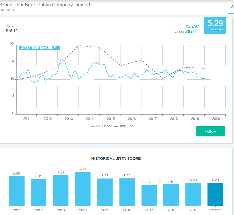This screenshot has width=234, height=215.
Task: Click the 32 value on the price axis
Action: (x=12, y=44)
